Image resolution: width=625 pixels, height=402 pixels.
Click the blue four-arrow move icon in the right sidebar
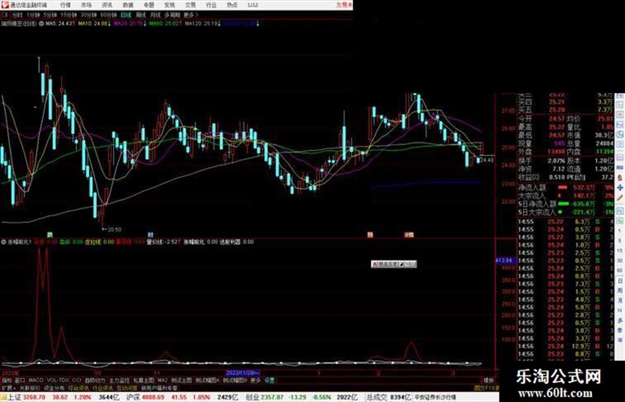click(620, 187)
